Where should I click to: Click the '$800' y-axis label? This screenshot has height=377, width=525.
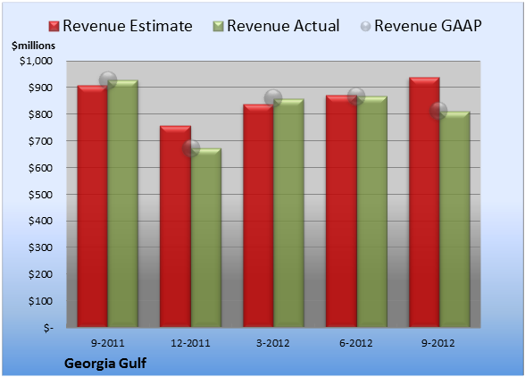(40, 114)
